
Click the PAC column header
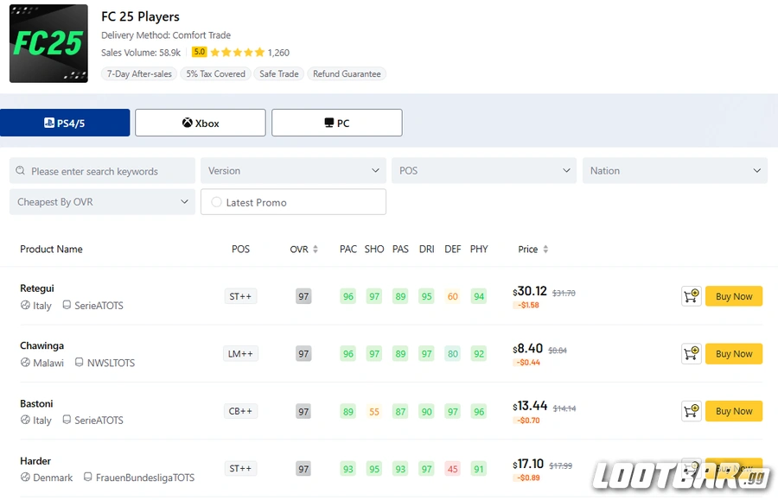[x=348, y=250]
